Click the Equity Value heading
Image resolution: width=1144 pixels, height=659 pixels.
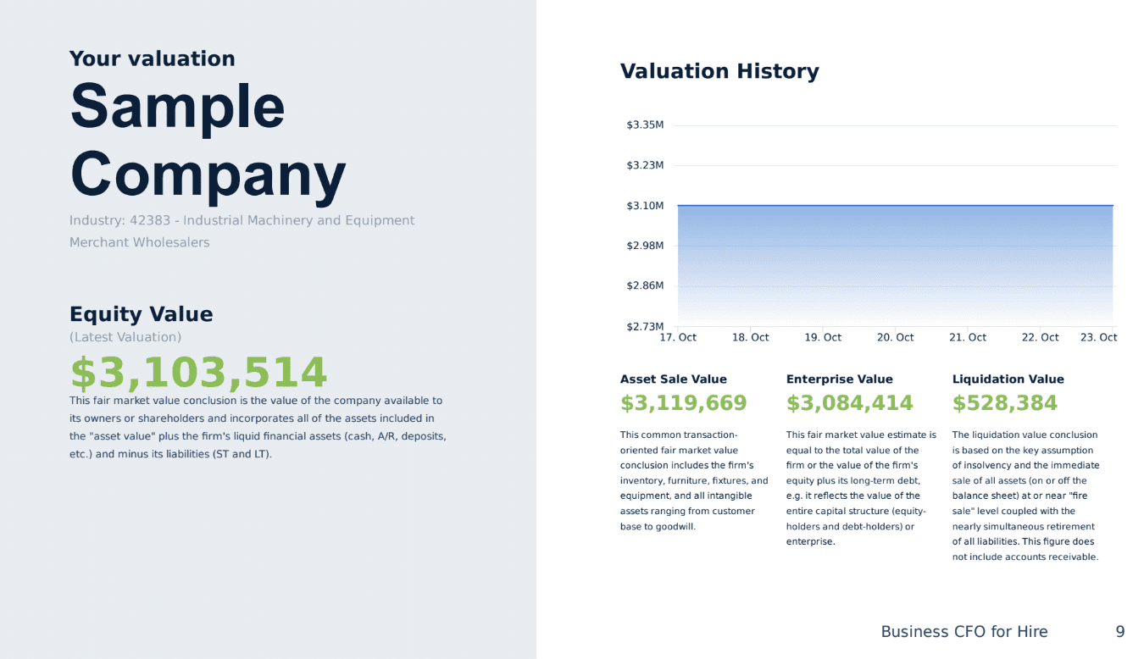point(142,314)
